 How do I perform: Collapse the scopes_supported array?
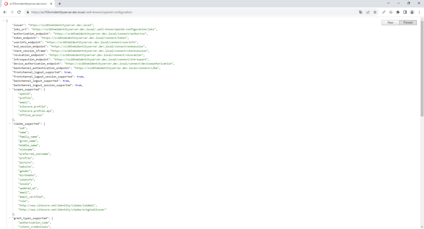click(10, 90)
